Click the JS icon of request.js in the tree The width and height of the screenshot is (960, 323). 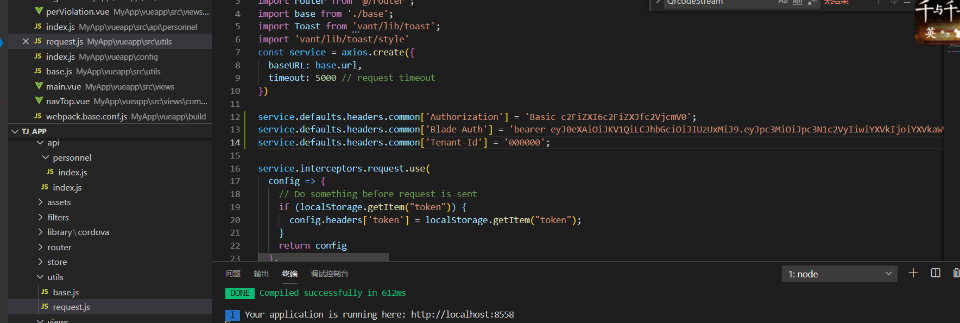[x=45, y=307]
